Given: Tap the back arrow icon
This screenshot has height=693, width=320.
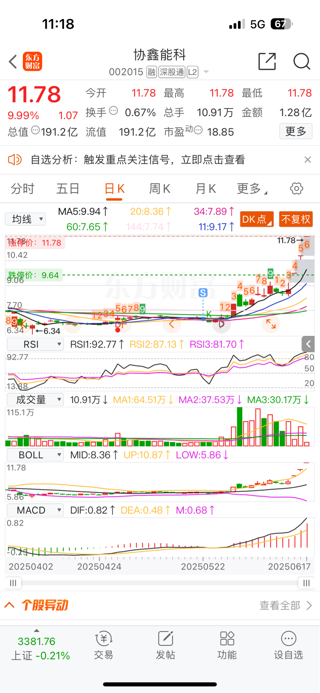Looking at the screenshot, I should point(13,62).
